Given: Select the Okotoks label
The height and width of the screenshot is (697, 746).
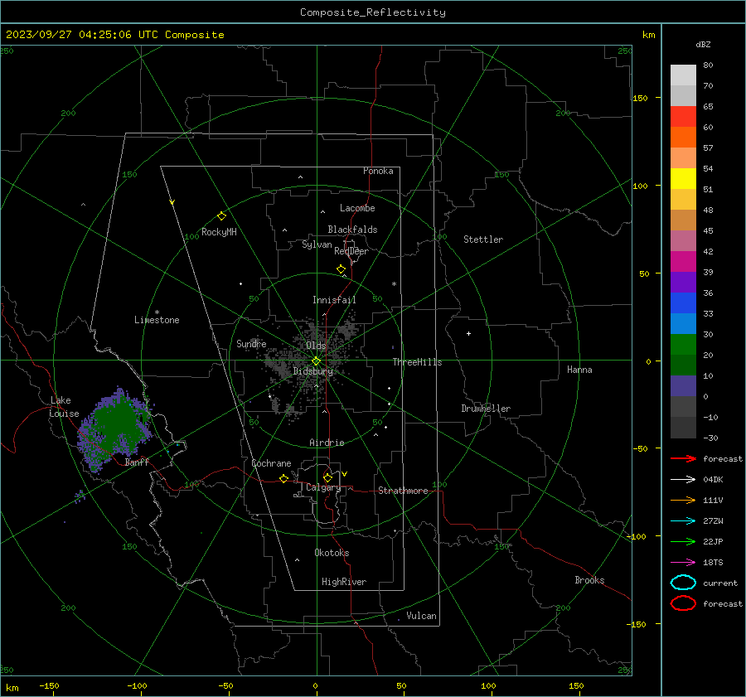Looking at the screenshot, I should tap(332, 553).
